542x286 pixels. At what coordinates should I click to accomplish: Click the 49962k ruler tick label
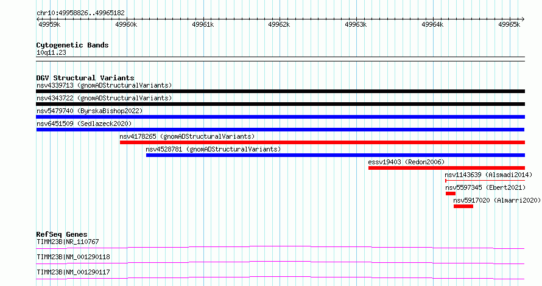click(280, 24)
